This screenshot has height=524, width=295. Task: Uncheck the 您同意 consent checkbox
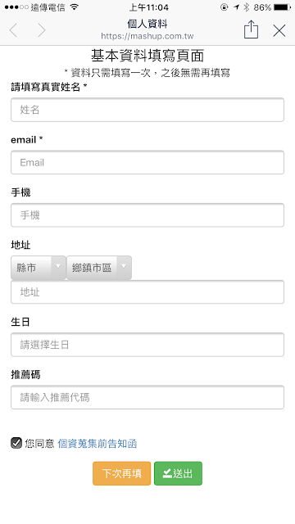click(x=16, y=443)
